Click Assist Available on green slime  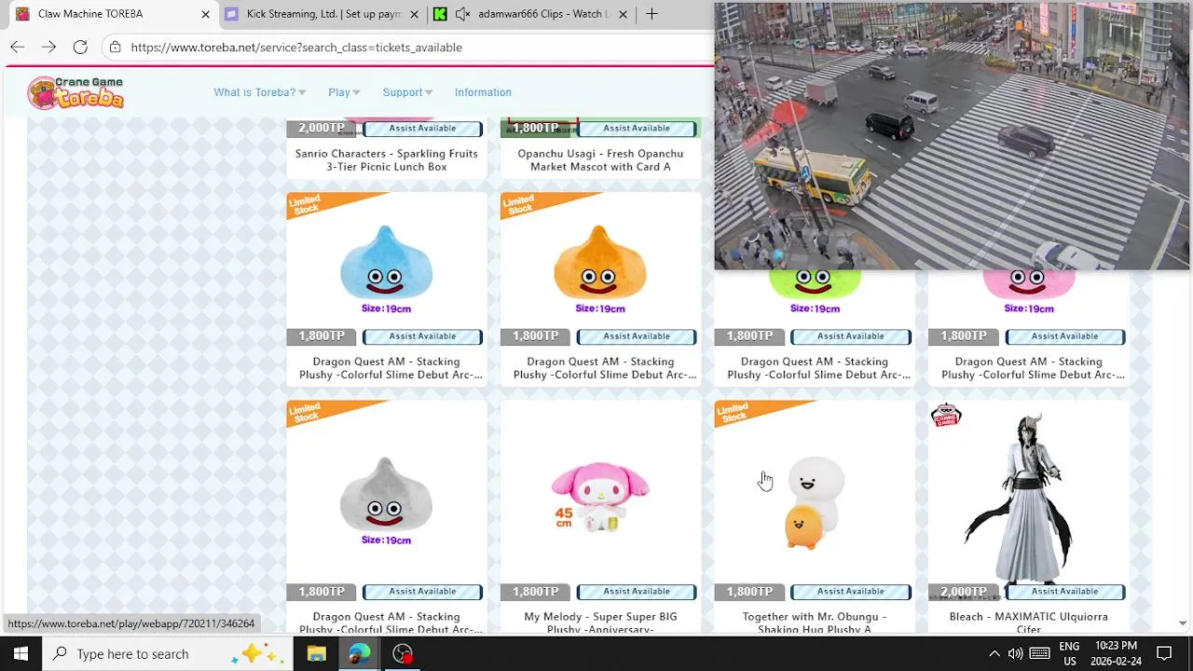(x=851, y=336)
